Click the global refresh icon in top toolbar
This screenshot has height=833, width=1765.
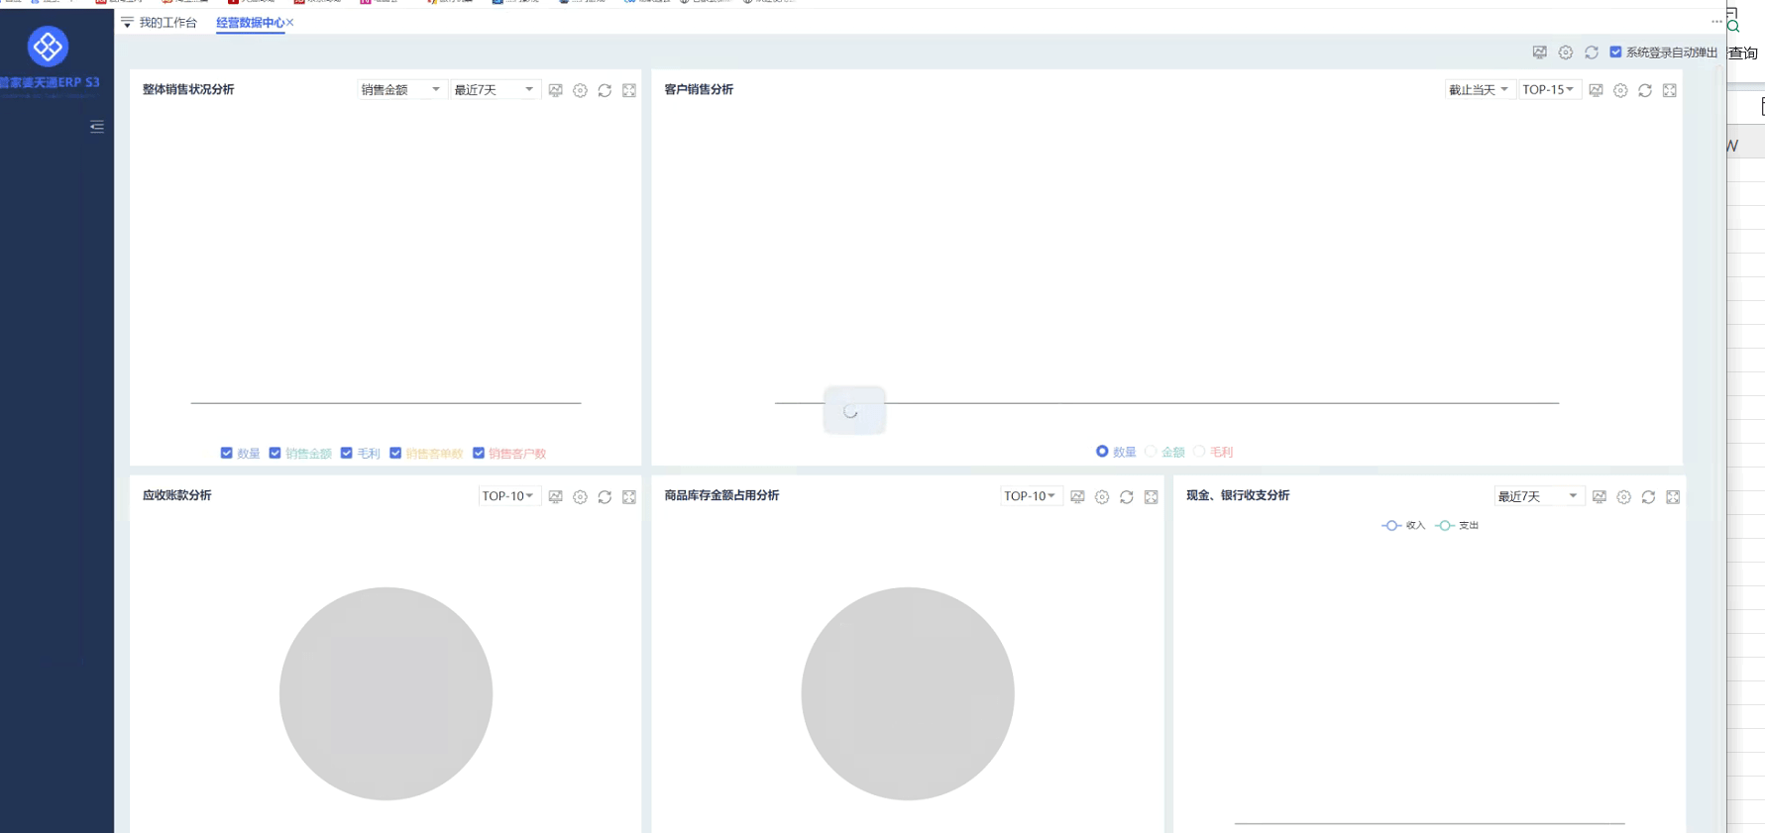coord(1592,52)
